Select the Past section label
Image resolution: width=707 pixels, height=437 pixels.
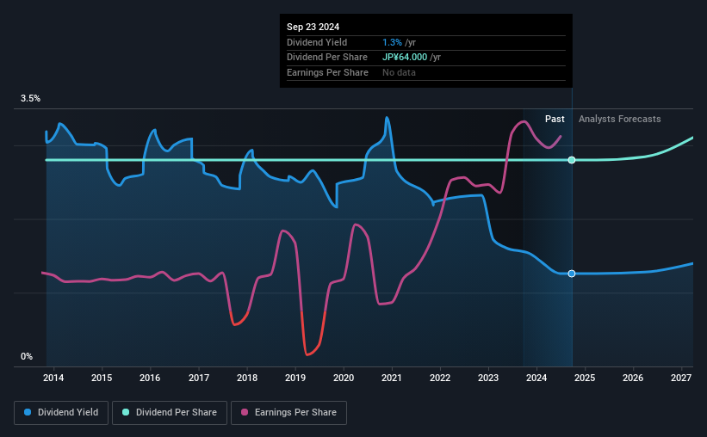555,119
